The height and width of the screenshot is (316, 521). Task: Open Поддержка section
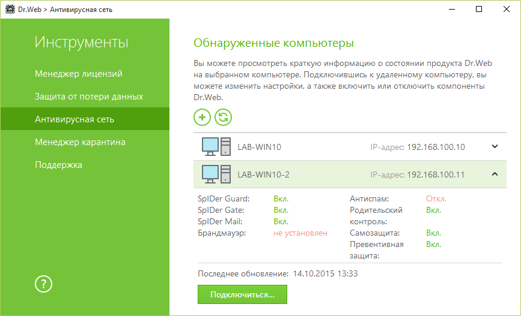coord(58,165)
